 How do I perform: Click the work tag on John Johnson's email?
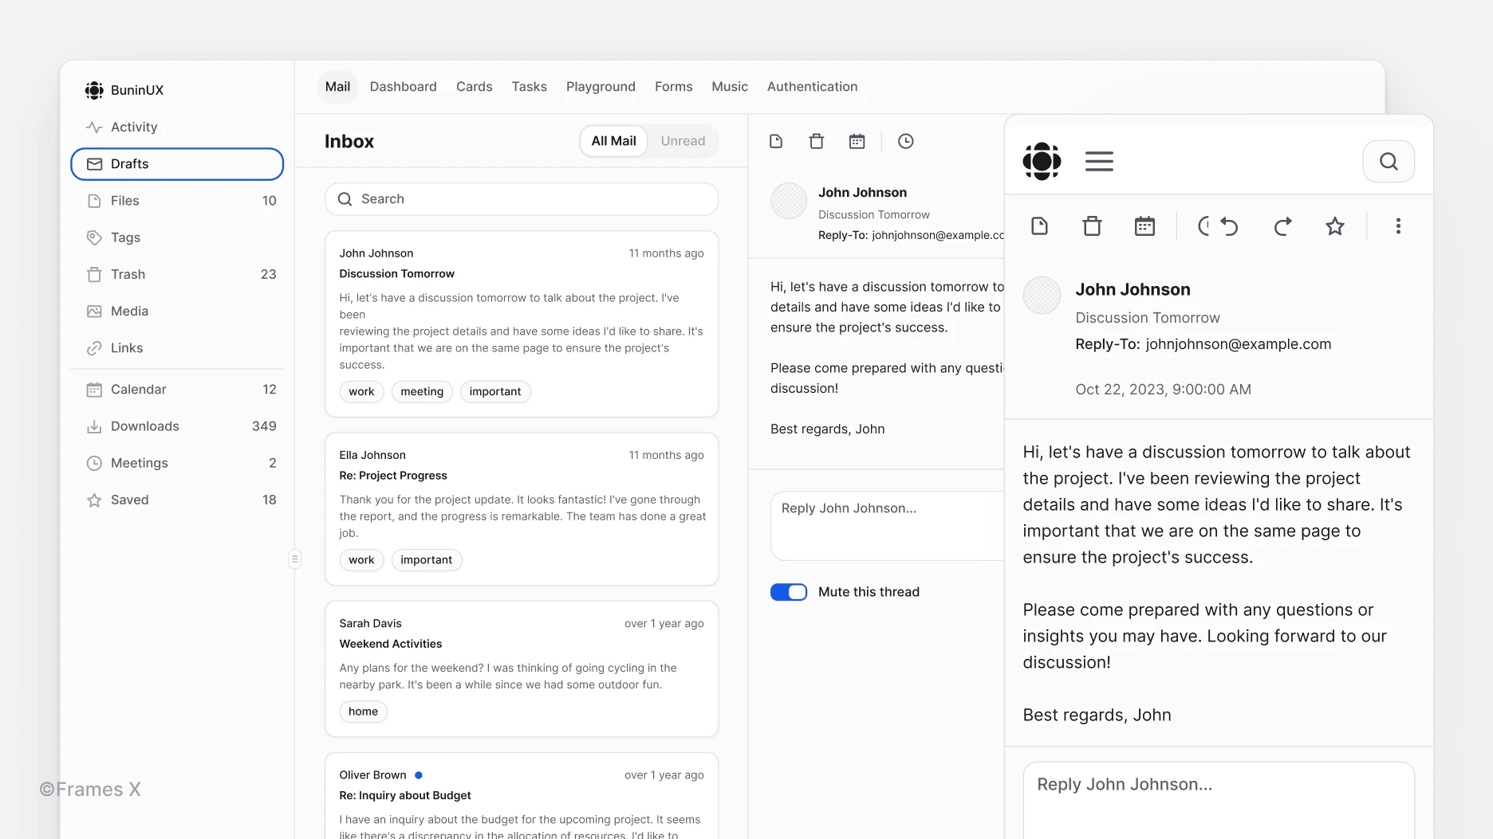361,392
